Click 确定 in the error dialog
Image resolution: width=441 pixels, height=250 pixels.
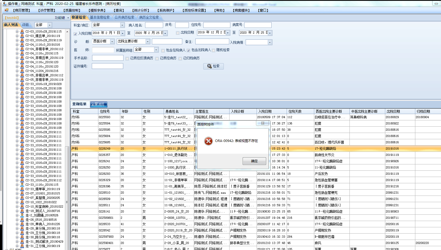[x=254, y=161]
